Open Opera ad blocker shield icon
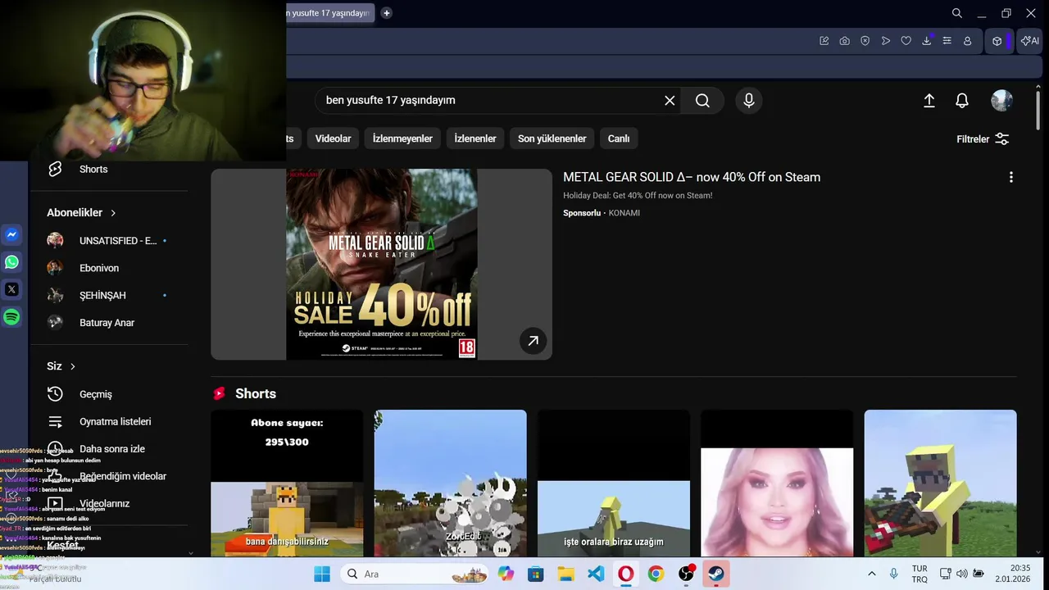This screenshot has width=1049, height=590. pos(865,41)
